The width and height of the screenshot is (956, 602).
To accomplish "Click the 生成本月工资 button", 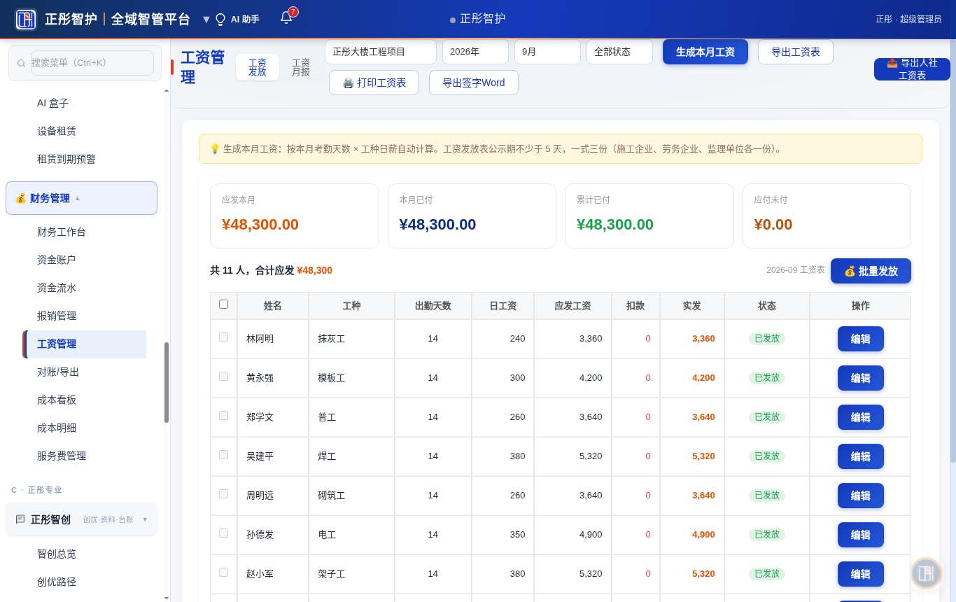I will 705,52.
